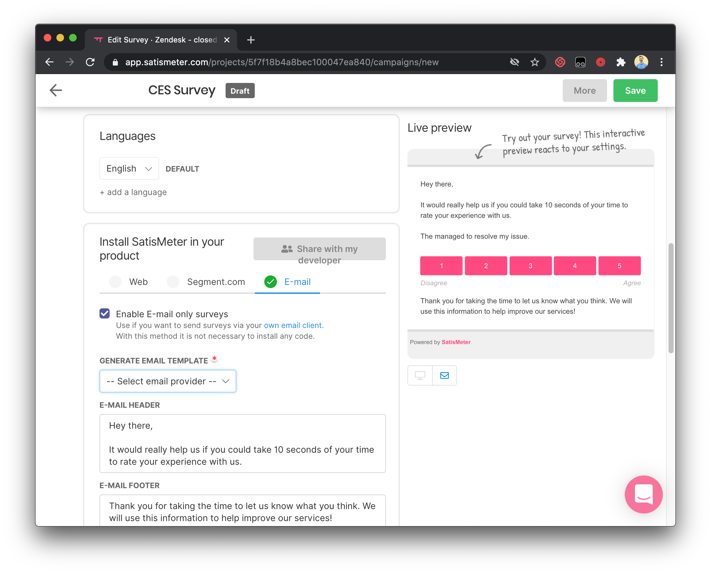This screenshot has height=573, width=711.
Task: Rate 5 in the survey preview
Action: point(619,266)
